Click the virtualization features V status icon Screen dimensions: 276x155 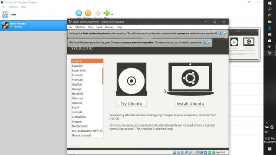(206, 152)
